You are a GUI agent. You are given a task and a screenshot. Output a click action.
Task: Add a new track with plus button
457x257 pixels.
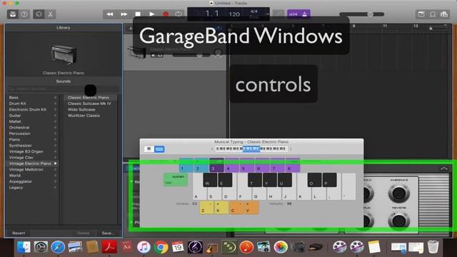click(130, 29)
